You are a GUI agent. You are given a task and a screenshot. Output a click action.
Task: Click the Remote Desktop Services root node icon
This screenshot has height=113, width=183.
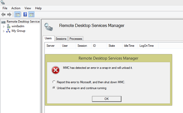point(4,22)
